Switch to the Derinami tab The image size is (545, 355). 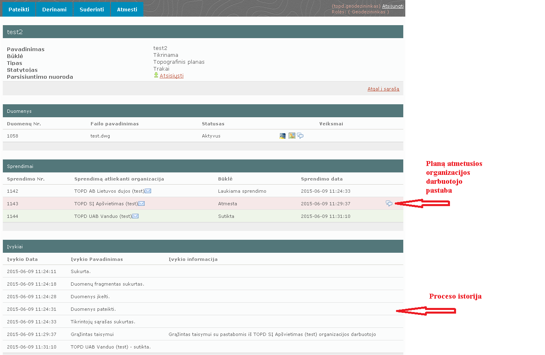[x=54, y=9]
